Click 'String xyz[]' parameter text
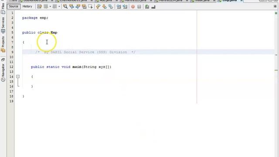The width and height of the screenshot is (279, 157). pyautogui.click(x=97, y=67)
